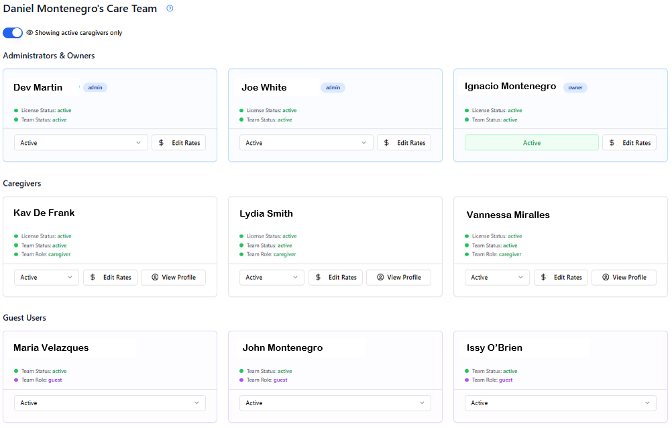Image resolution: width=672 pixels, height=428 pixels.
Task: Open John Montenegro's status dropdown
Action: point(335,403)
